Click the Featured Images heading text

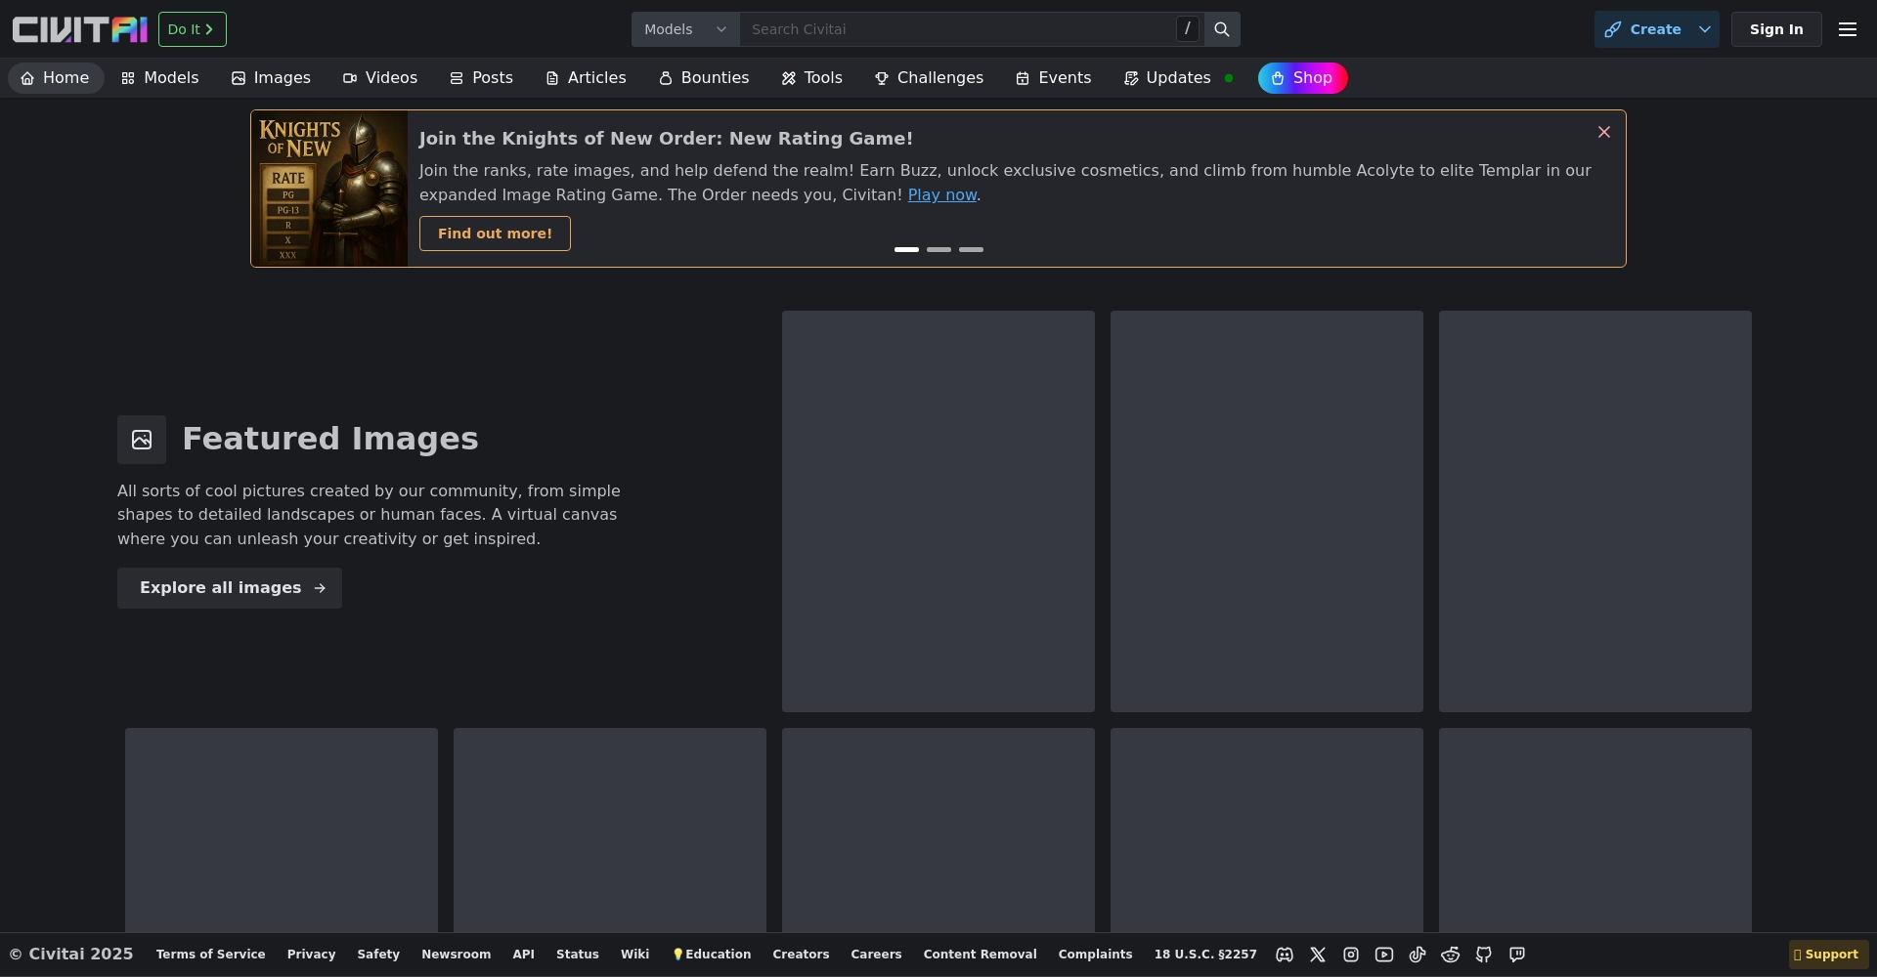[330, 439]
